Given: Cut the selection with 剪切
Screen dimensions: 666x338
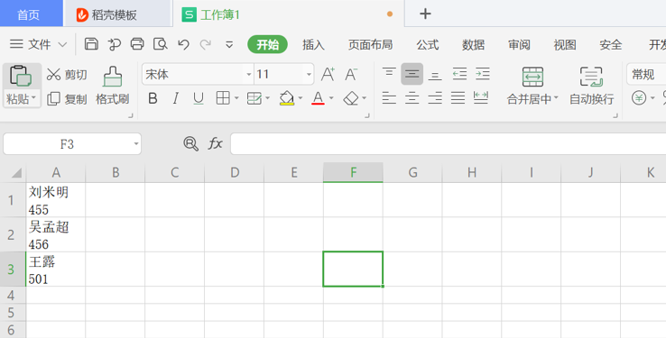Looking at the screenshot, I should pos(67,75).
